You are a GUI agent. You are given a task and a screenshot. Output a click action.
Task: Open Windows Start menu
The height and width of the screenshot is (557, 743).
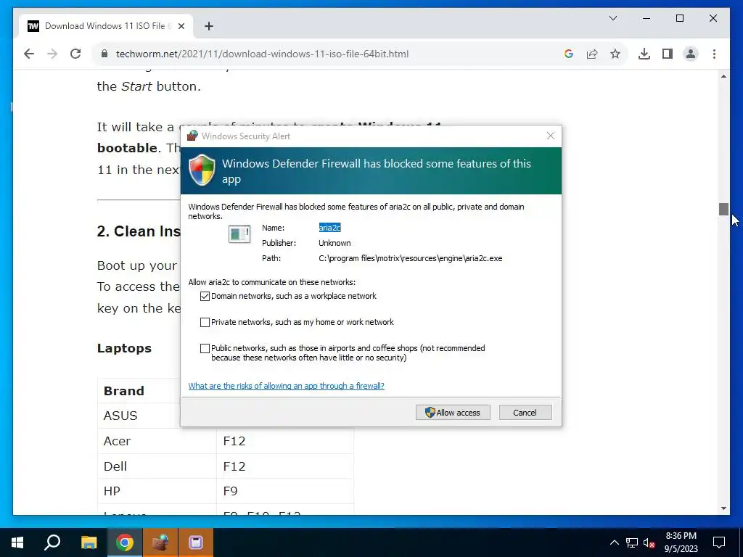point(17,542)
